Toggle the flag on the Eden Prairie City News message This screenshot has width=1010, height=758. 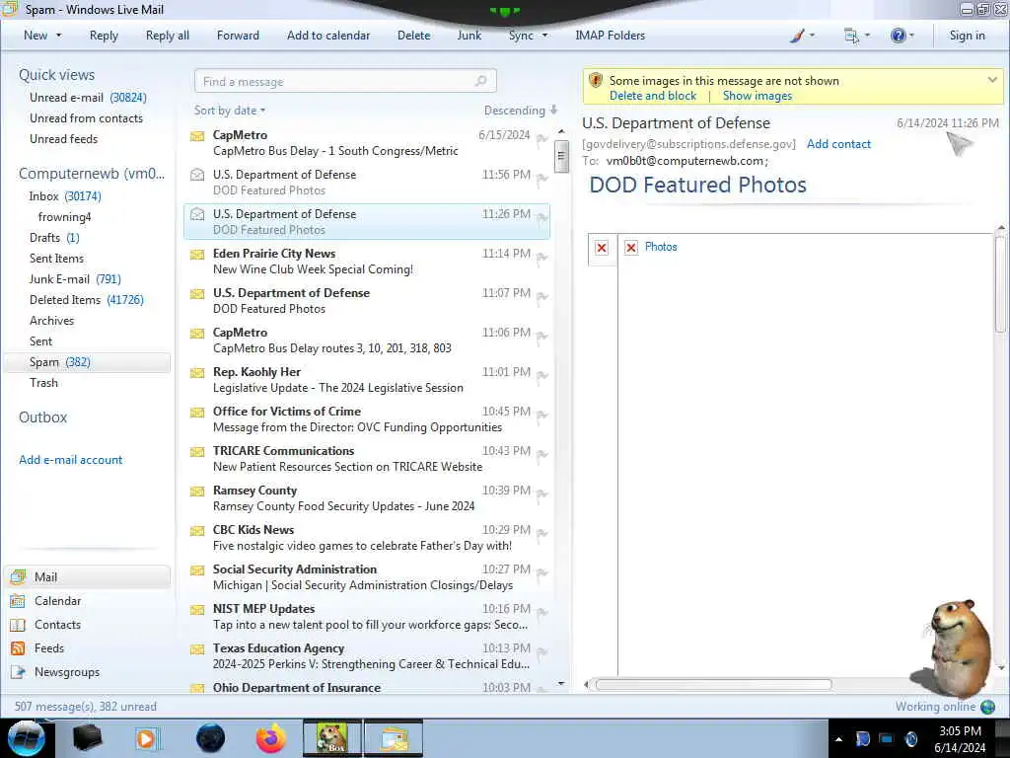pyautogui.click(x=541, y=258)
